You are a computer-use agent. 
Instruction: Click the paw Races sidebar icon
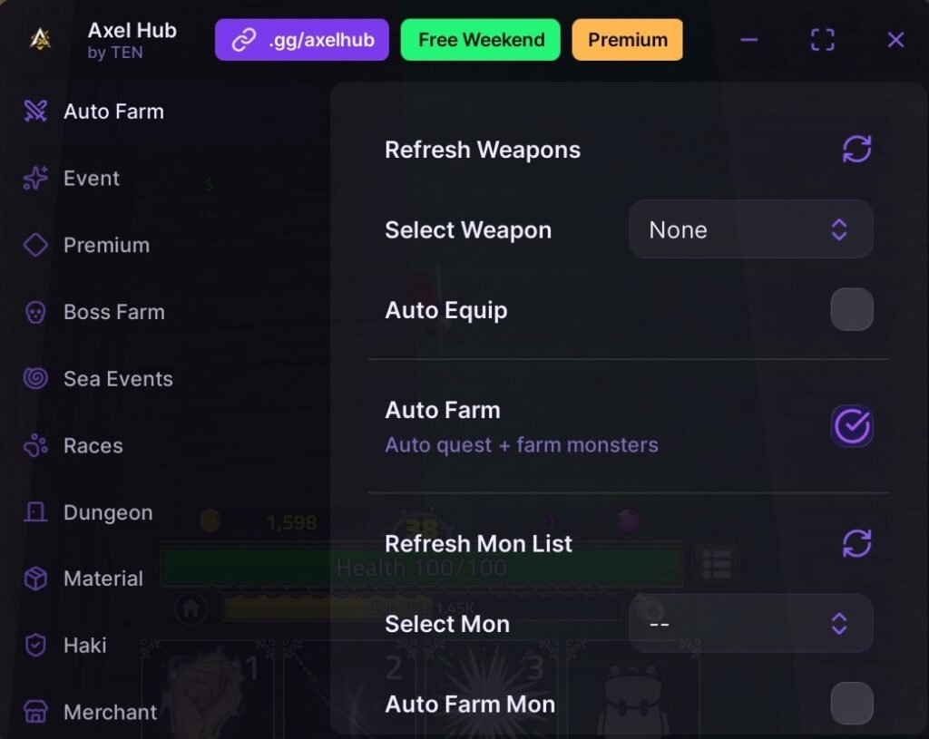tap(35, 446)
